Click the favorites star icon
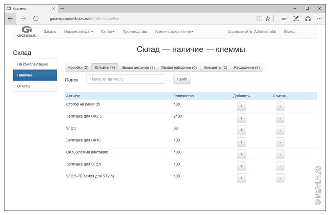The height and width of the screenshot is (215, 330). pos(268,18)
